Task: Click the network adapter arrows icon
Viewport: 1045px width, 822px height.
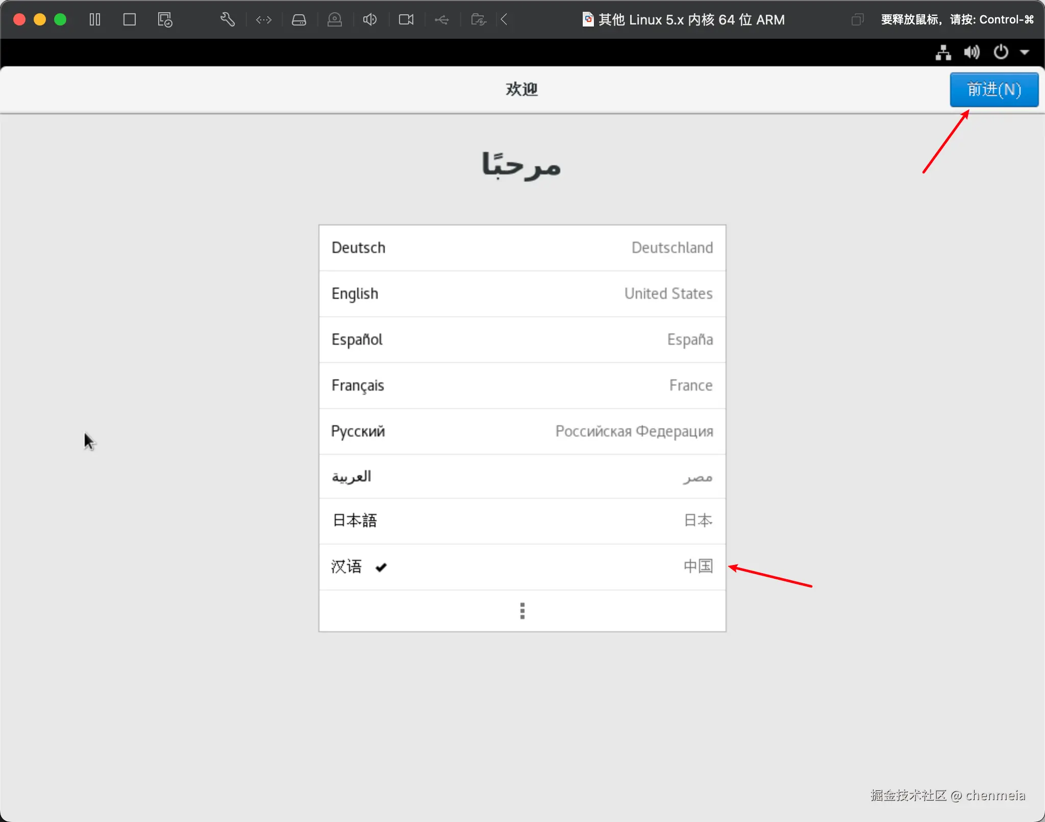Action: (x=264, y=20)
